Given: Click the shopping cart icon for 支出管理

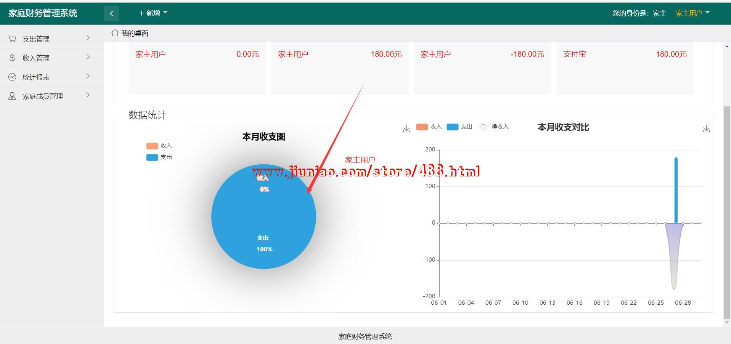Looking at the screenshot, I should pos(12,39).
